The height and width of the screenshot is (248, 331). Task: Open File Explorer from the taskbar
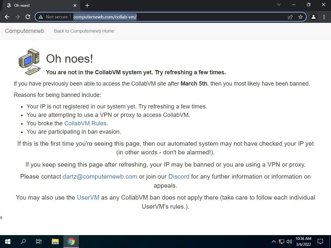point(55,242)
